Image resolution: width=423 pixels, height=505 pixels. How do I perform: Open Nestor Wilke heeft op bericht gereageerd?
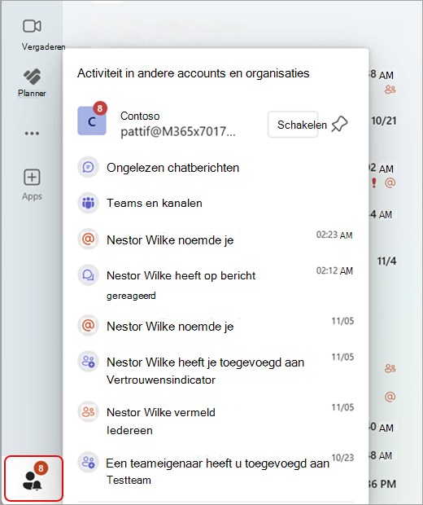[216, 284]
